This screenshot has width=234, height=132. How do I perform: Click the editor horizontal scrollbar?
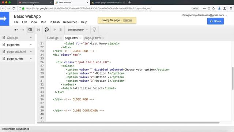128,123
